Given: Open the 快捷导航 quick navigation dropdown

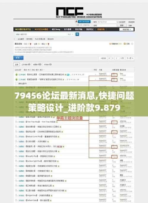Looking at the screenshot, I should (x=126, y=29).
